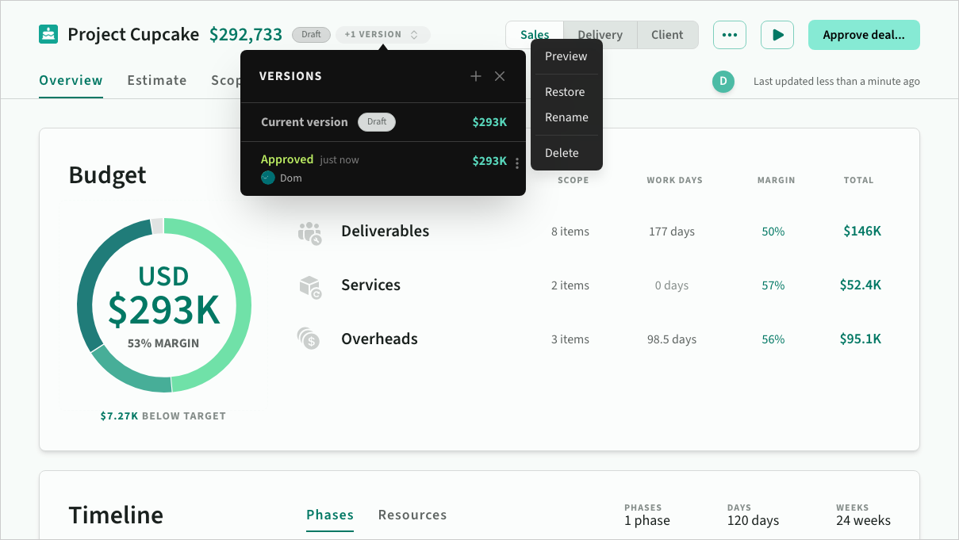The image size is (959, 540).
Task: Select Restore in the version menu
Action: (565, 92)
